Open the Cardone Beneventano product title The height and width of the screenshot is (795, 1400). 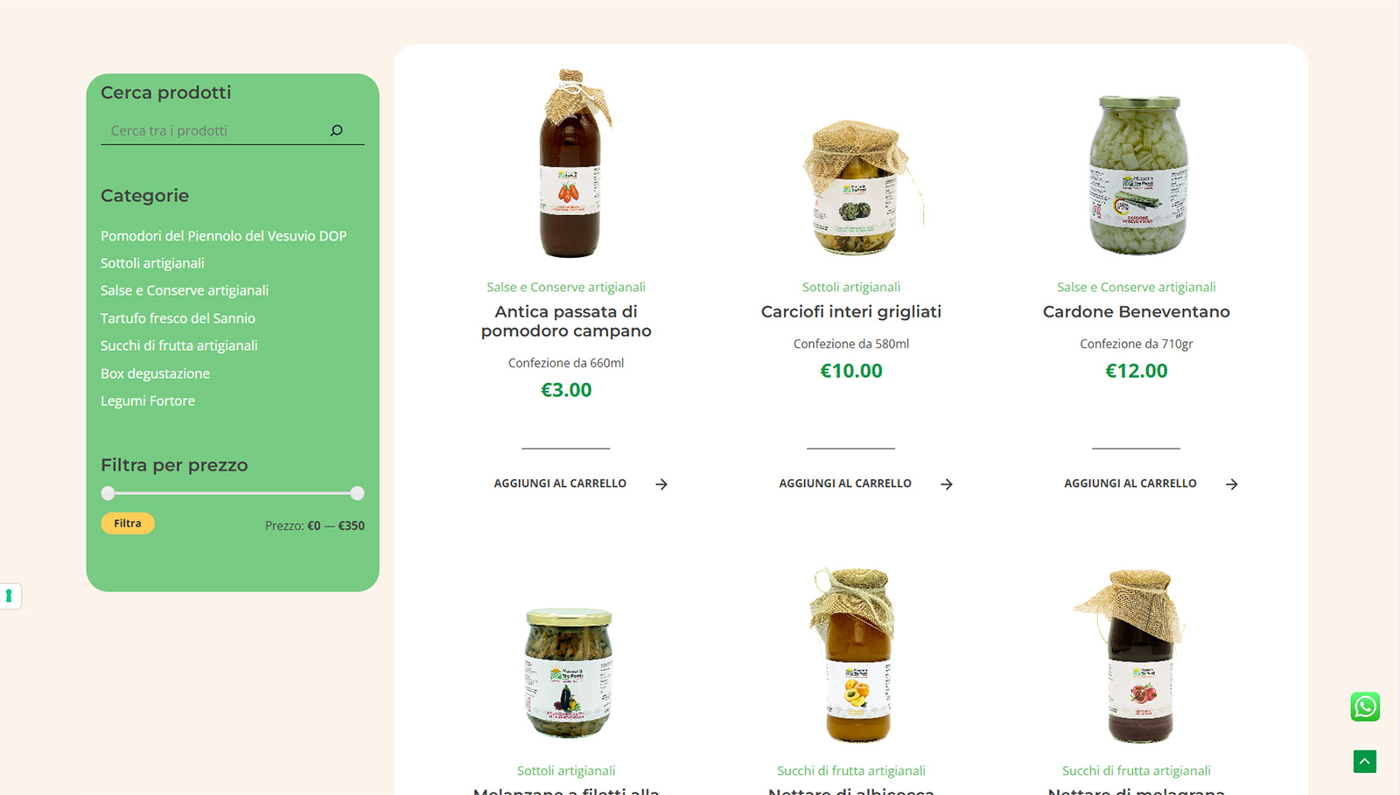[1136, 312]
